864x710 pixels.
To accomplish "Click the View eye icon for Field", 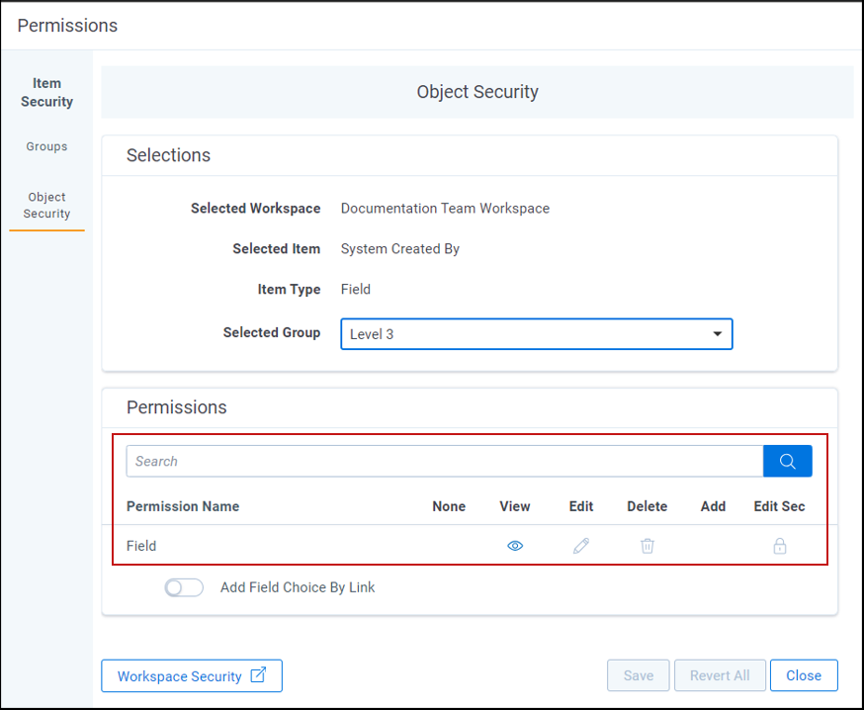I will point(515,546).
